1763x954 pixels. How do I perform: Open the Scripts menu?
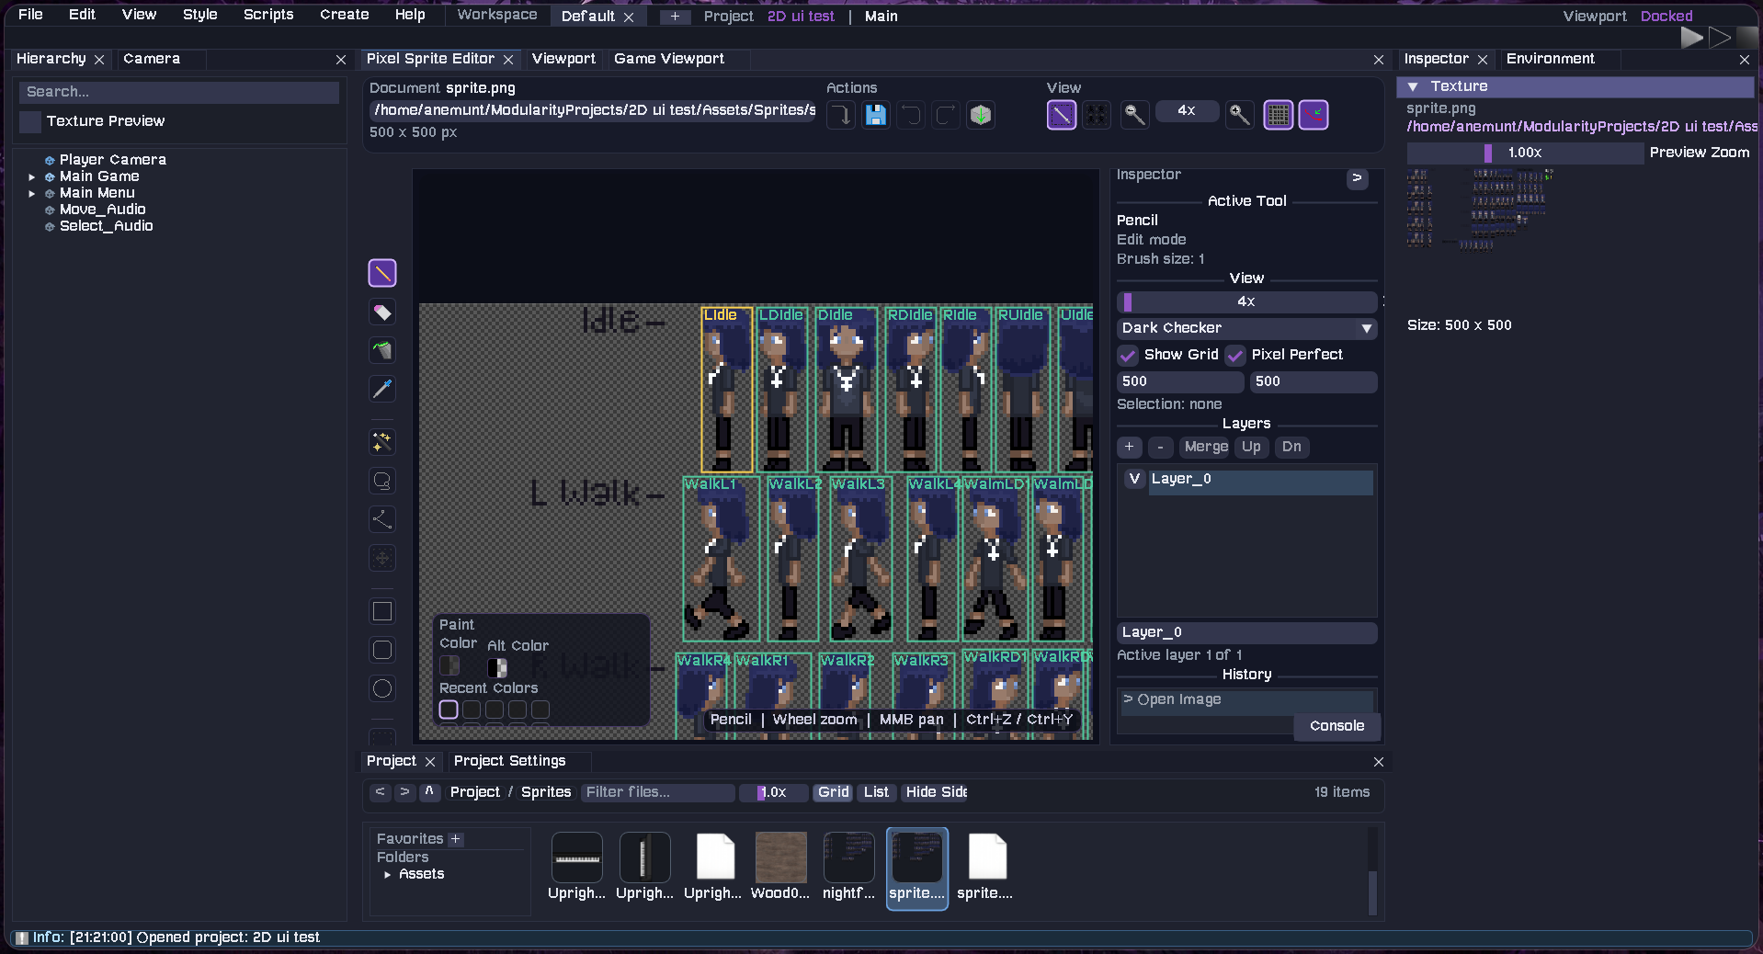tap(267, 15)
